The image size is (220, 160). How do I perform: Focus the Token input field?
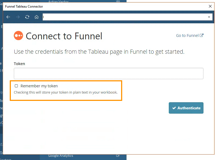(x=109, y=73)
